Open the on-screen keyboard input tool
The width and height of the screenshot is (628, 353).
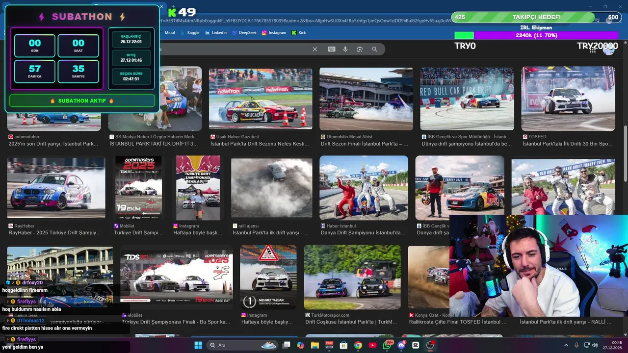(332, 49)
